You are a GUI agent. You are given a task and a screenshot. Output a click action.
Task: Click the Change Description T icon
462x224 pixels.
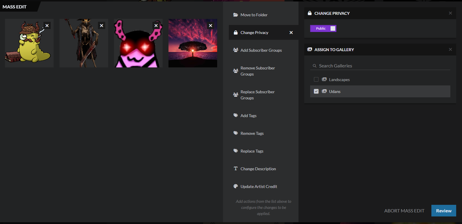[236, 169]
